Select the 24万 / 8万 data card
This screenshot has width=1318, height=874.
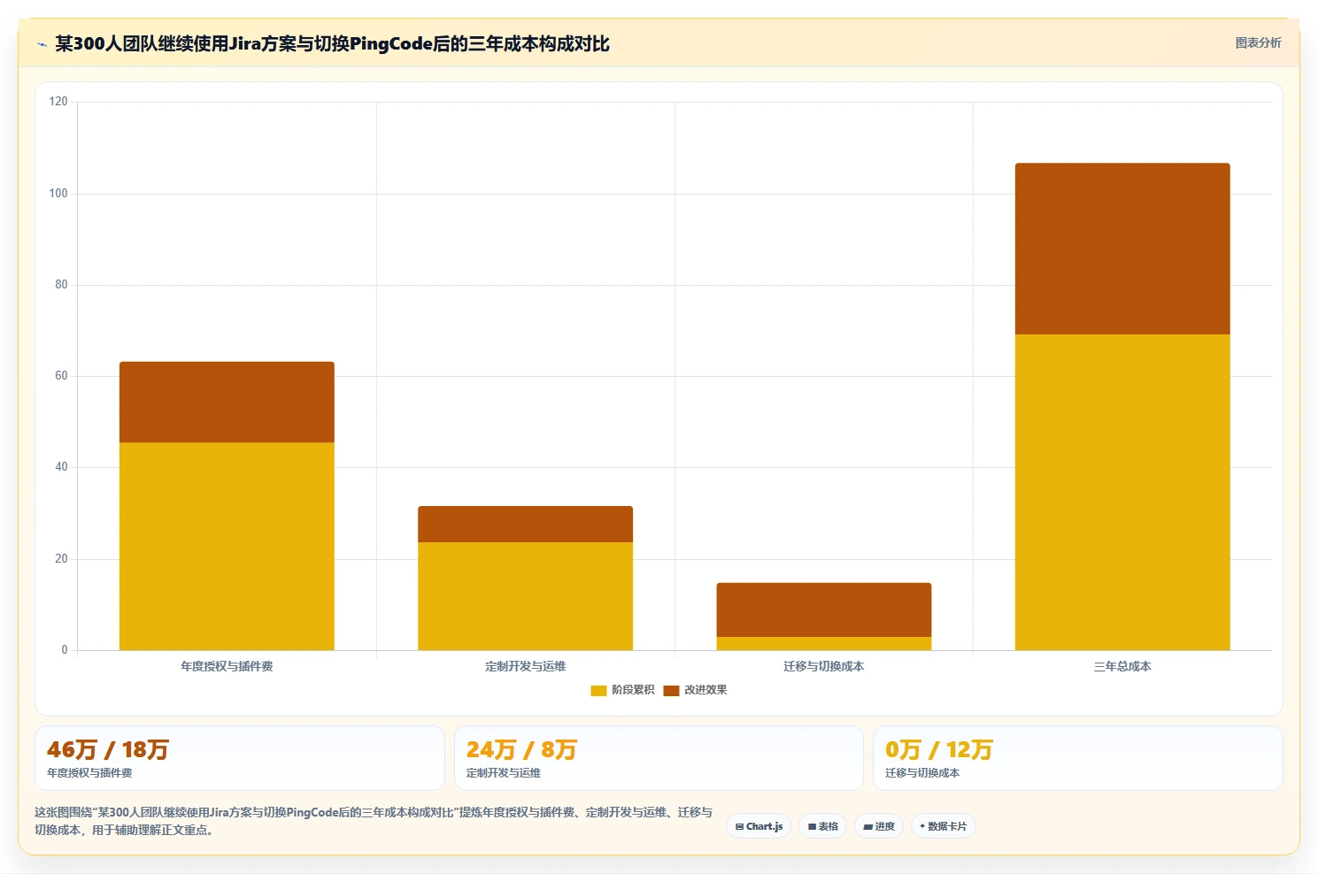659,758
